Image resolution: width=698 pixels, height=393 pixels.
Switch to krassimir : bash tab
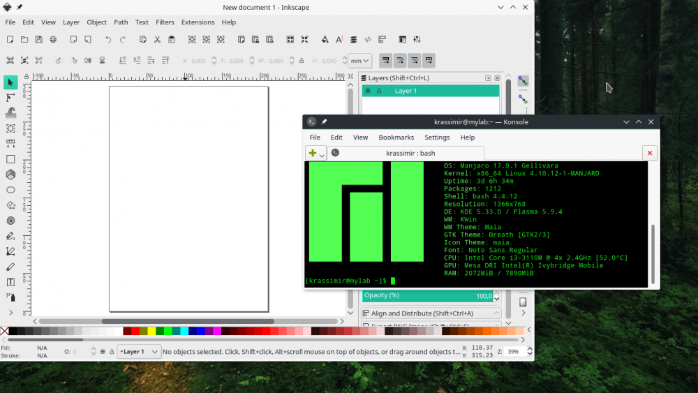pyautogui.click(x=406, y=153)
